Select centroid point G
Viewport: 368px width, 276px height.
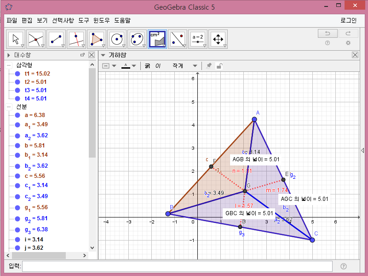coord(245,191)
